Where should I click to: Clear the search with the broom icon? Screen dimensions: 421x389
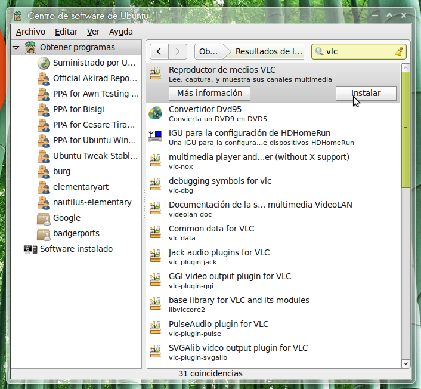(400, 51)
